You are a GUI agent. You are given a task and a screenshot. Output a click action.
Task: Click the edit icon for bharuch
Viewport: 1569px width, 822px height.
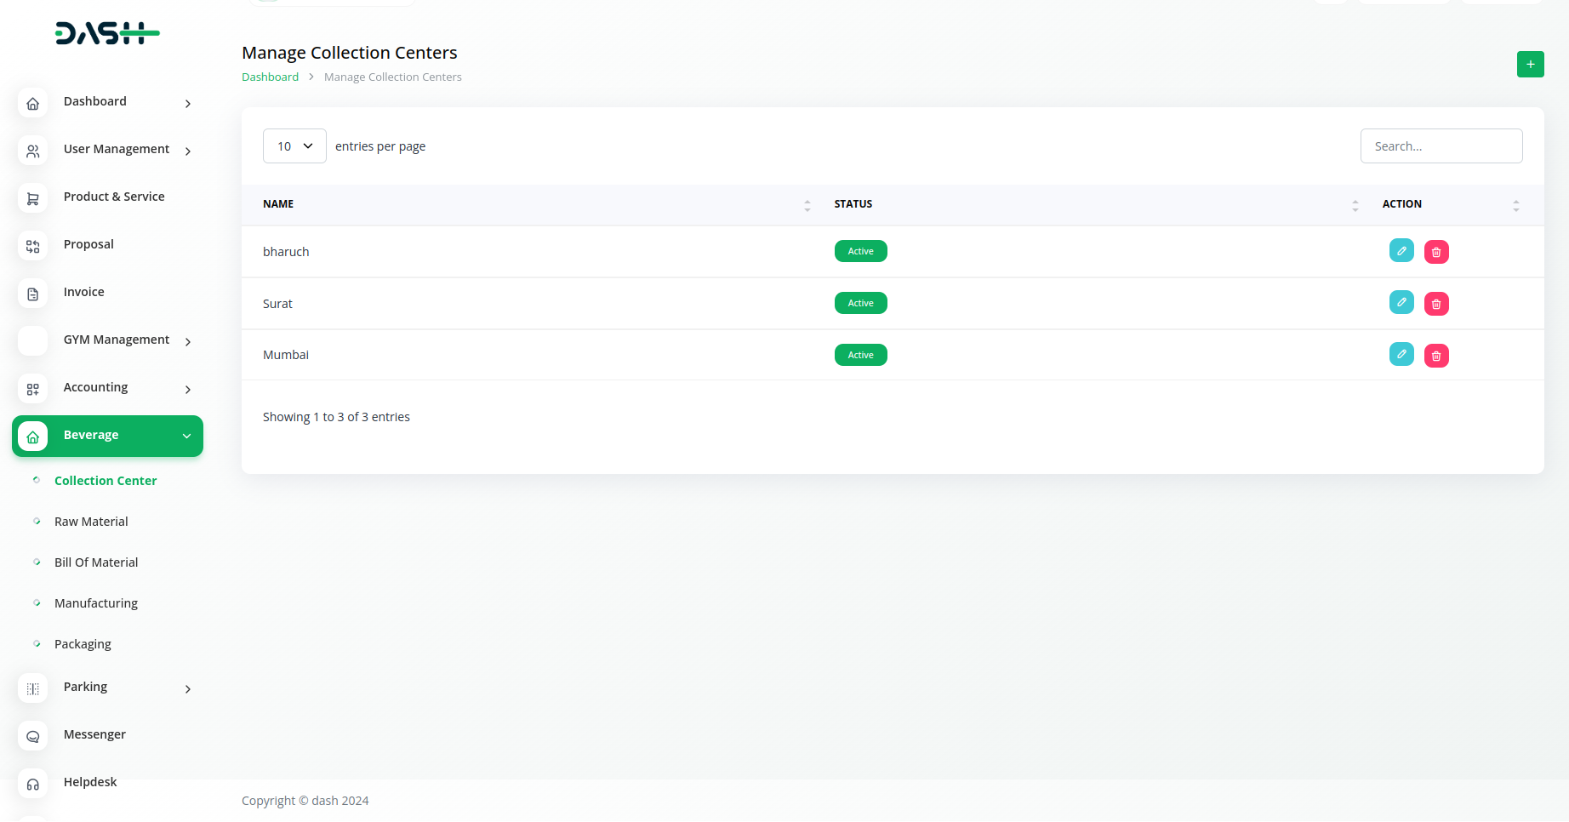coord(1401,251)
